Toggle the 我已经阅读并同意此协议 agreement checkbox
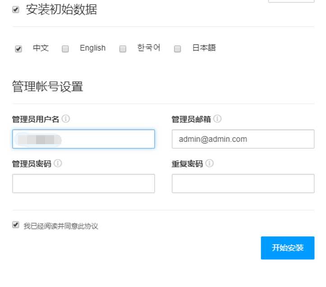 coord(16,224)
